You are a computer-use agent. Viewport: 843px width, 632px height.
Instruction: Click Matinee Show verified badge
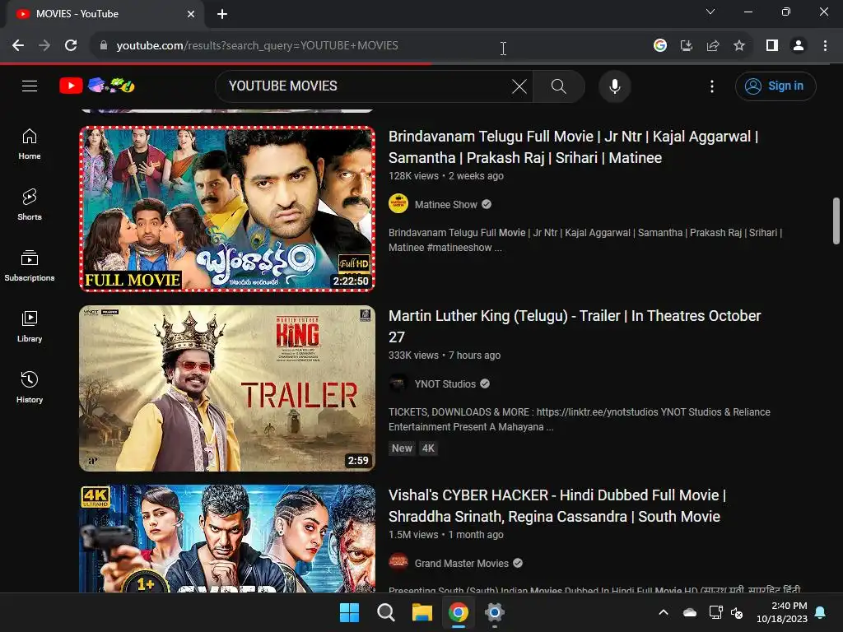point(487,204)
